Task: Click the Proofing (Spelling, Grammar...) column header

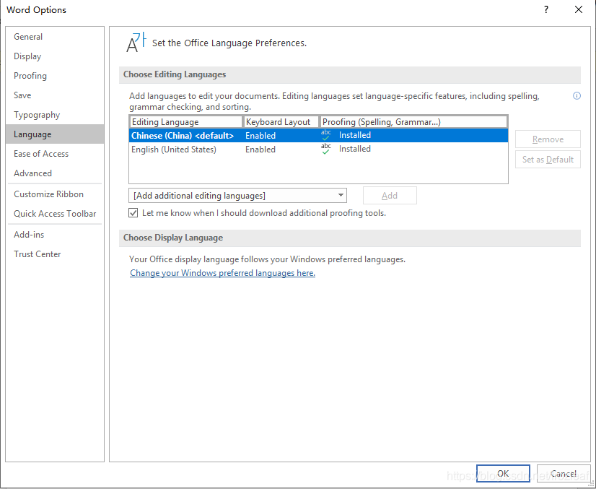Action: [414, 122]
